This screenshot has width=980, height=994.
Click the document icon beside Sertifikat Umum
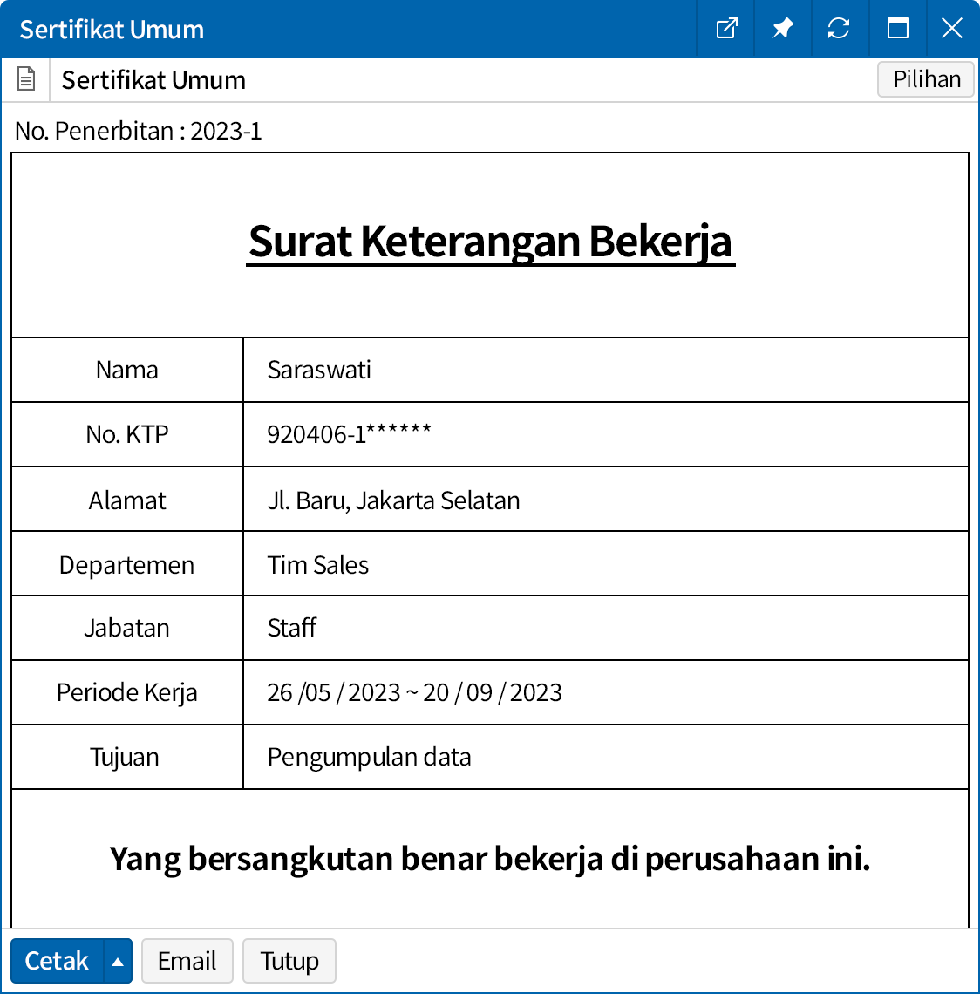point(26,79)
